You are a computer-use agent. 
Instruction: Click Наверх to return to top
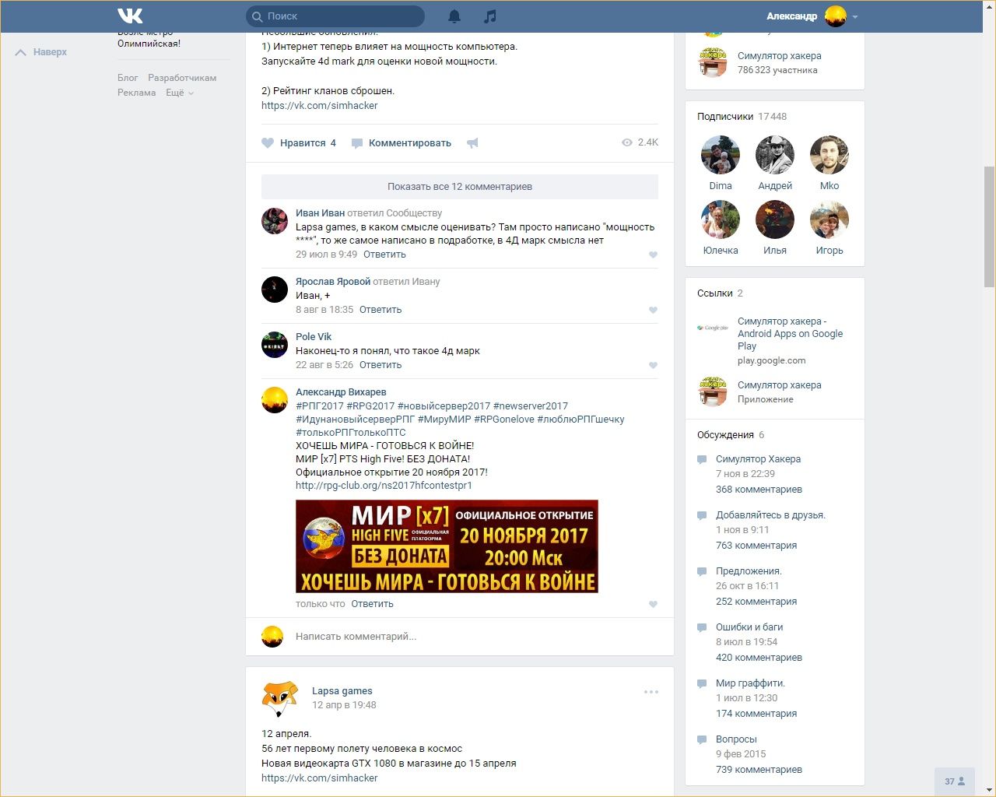pyautogui.click(x=50, y=52)
